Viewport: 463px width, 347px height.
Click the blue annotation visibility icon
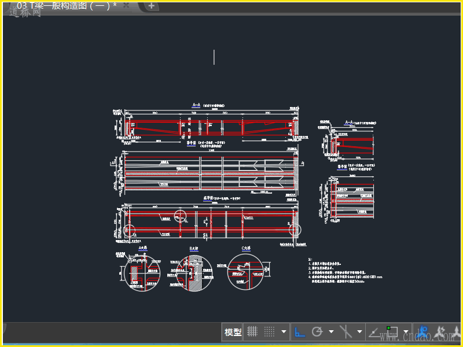point(423,333)
